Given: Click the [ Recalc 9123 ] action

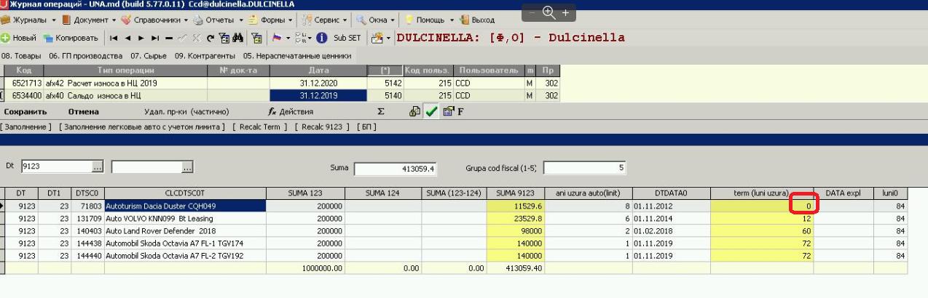Looking at the screenshot, I should click(x=323, y=127).
